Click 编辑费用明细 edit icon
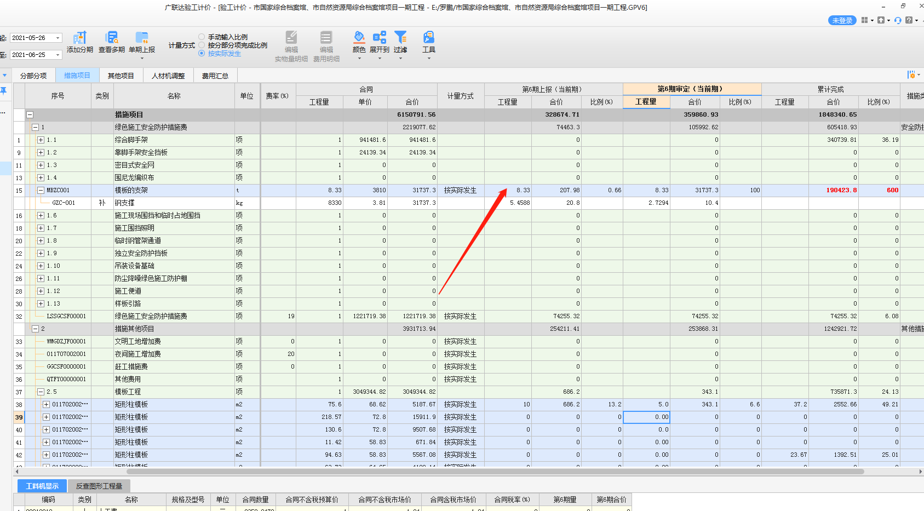The height and width of the screenshot is (511, 924). click(x=326, y=37)
